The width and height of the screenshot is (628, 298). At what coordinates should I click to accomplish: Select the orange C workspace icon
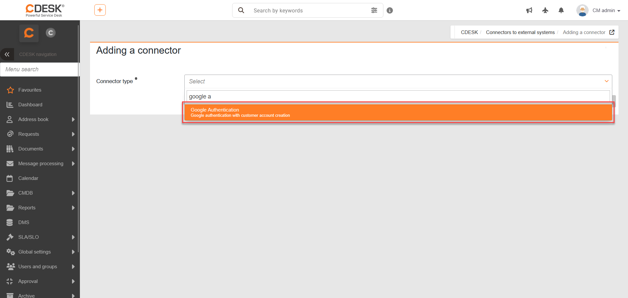coord(29,33)
